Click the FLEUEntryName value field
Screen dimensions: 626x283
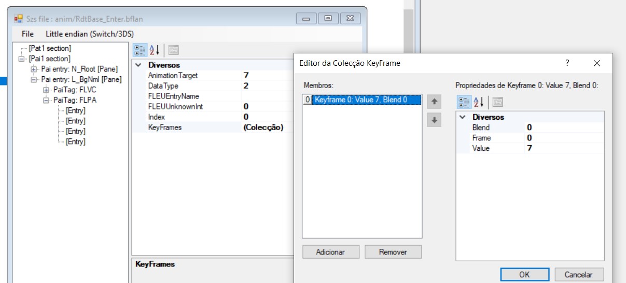267,96
